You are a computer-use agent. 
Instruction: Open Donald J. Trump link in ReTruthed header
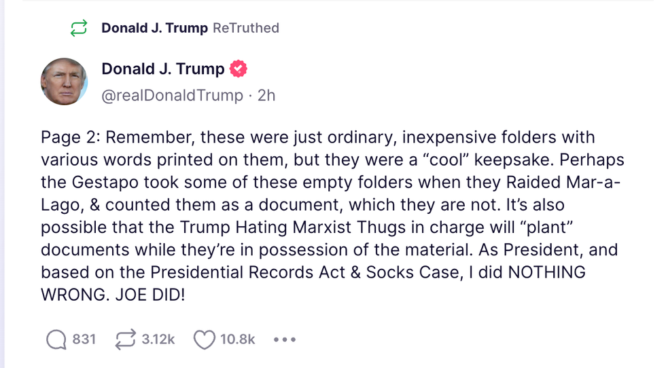[x=155, y=29]
